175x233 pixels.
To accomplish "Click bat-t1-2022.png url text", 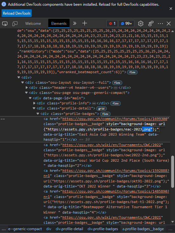I will [x=110, y=202].
